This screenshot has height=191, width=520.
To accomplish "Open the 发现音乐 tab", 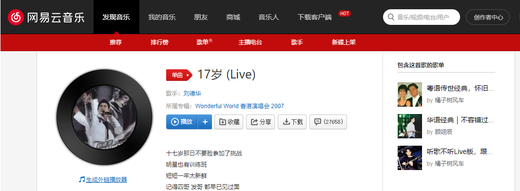I will tap(116, 17).
